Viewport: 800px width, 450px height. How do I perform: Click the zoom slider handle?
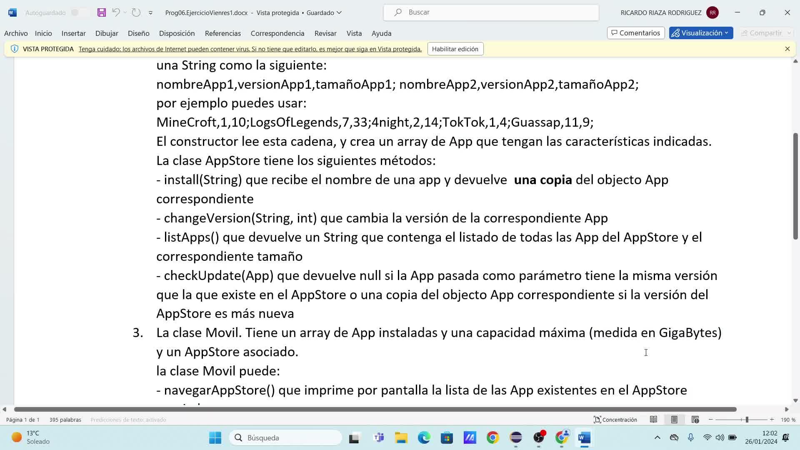[x=747, y=420]
